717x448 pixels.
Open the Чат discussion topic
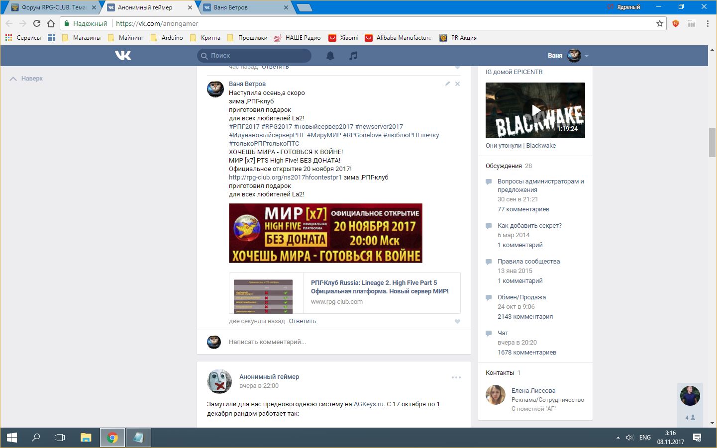(x=503, y=333)
